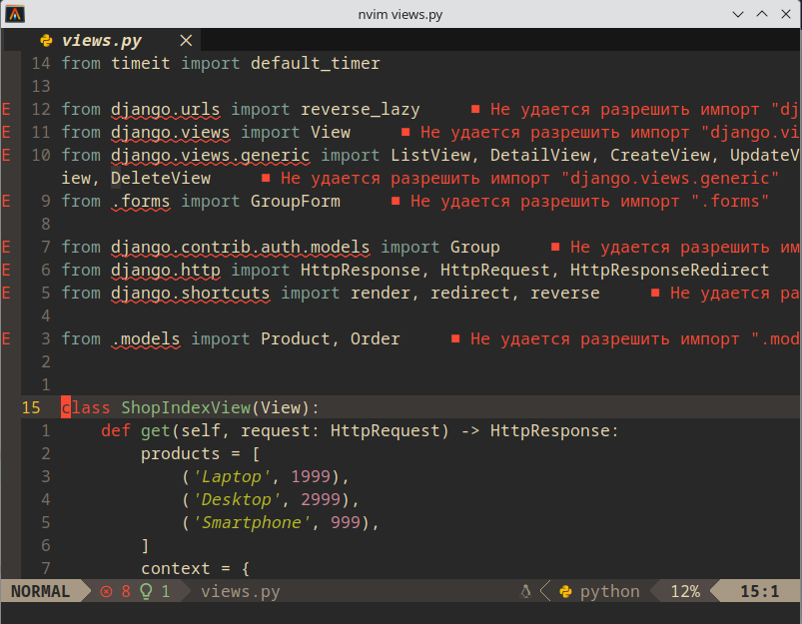Place cursor on context = { line
Image resolution: width=802 pixels, height=624 pixels.
pos(196,569)
